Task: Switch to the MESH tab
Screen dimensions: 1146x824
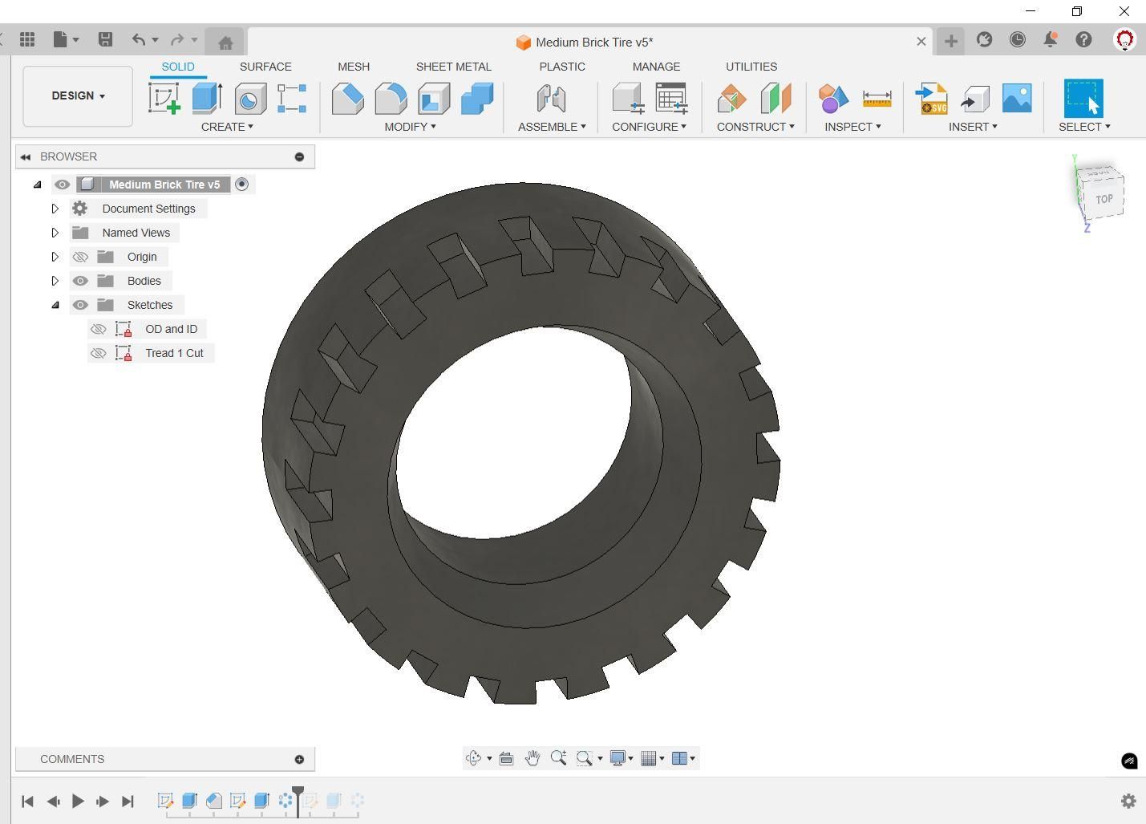Action: (x=354, y=67)
